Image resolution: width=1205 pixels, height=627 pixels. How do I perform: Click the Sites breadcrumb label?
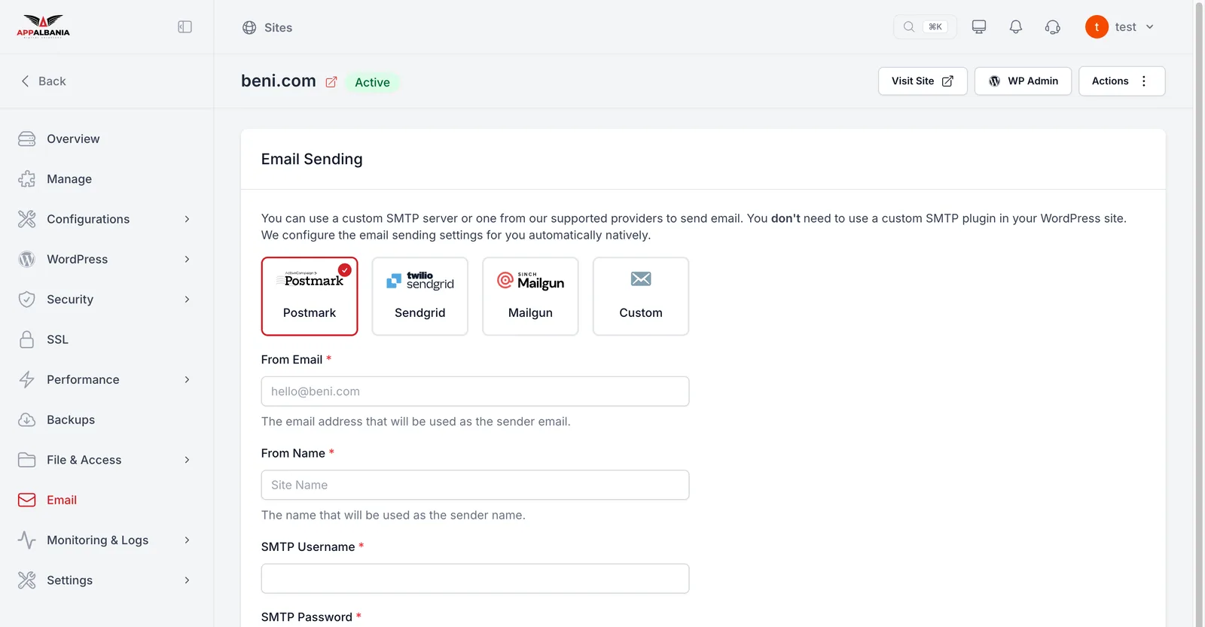278,28
